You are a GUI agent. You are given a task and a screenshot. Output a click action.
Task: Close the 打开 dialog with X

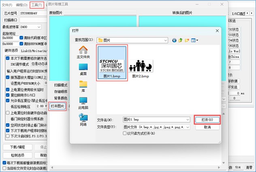(x=217, y=31)
